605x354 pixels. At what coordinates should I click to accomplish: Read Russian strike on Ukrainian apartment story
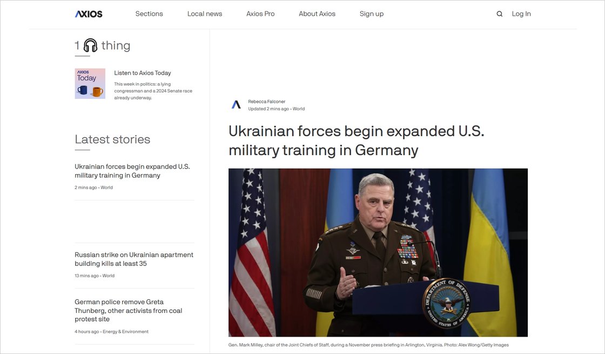coord(134,259)
